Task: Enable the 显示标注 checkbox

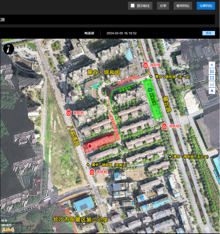Action: pyautogui.click(x=133, y=6)
